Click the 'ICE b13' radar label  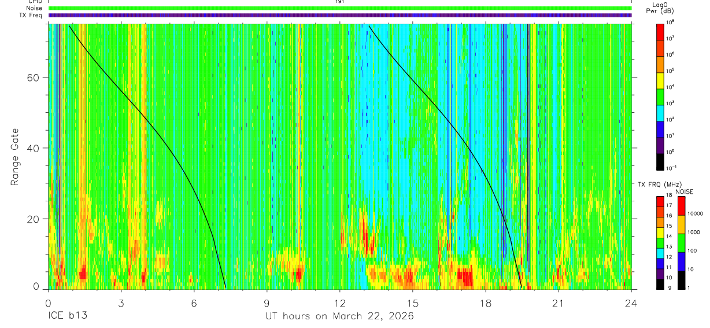68,316
